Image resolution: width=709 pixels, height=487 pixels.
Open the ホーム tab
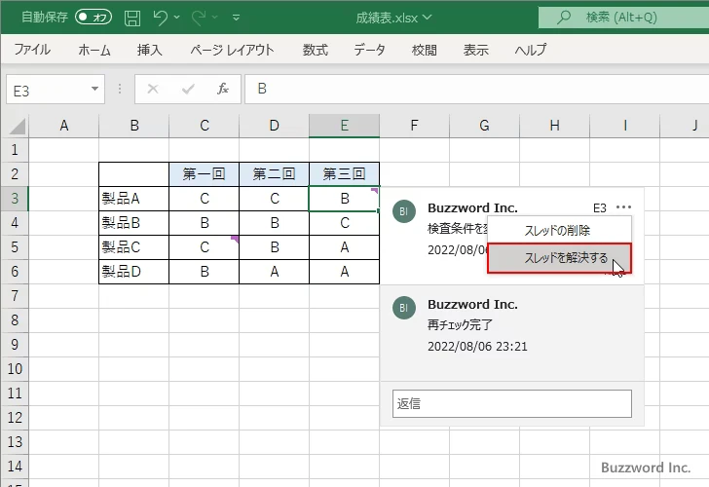pyautogui.click(x=94, y=50)
